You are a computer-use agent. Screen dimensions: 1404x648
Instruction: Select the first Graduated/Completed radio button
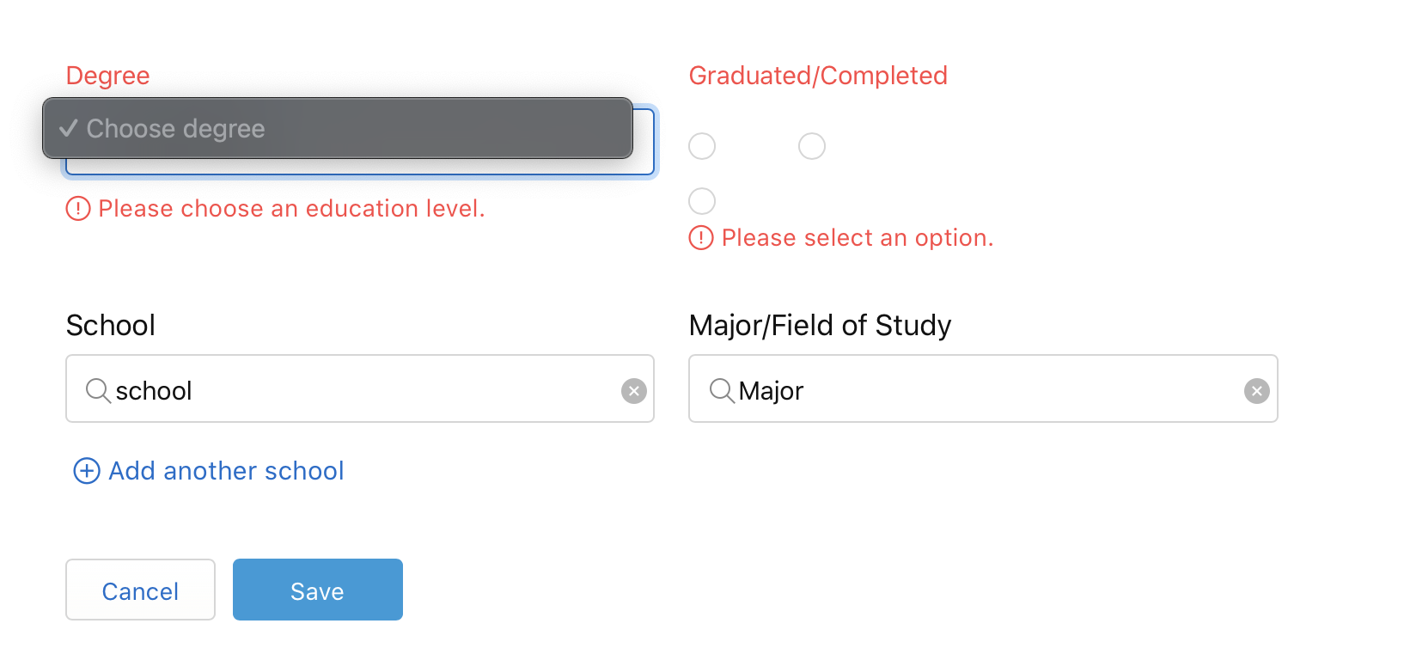coord(702,146)
